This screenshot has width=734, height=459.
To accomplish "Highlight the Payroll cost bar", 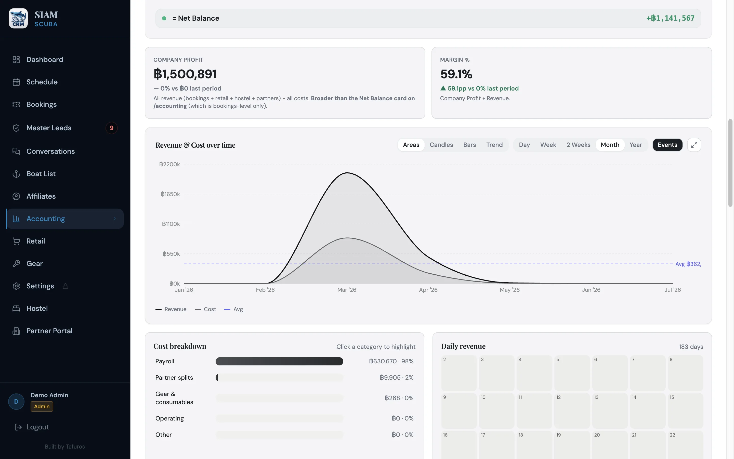I will tap(279, 361).
